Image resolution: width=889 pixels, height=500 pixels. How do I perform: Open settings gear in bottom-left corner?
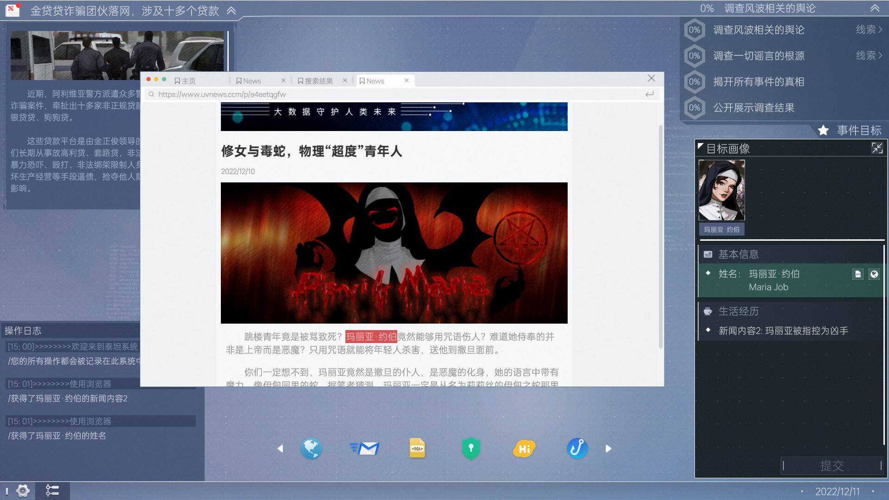click(23, 490)
